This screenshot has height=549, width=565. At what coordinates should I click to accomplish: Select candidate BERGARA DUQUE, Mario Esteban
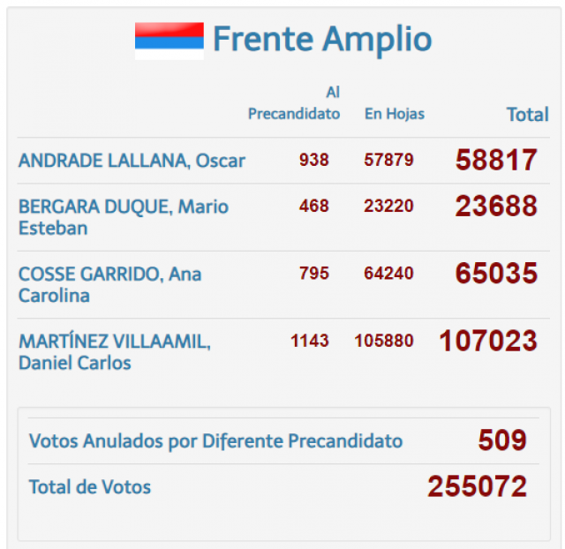123,217
